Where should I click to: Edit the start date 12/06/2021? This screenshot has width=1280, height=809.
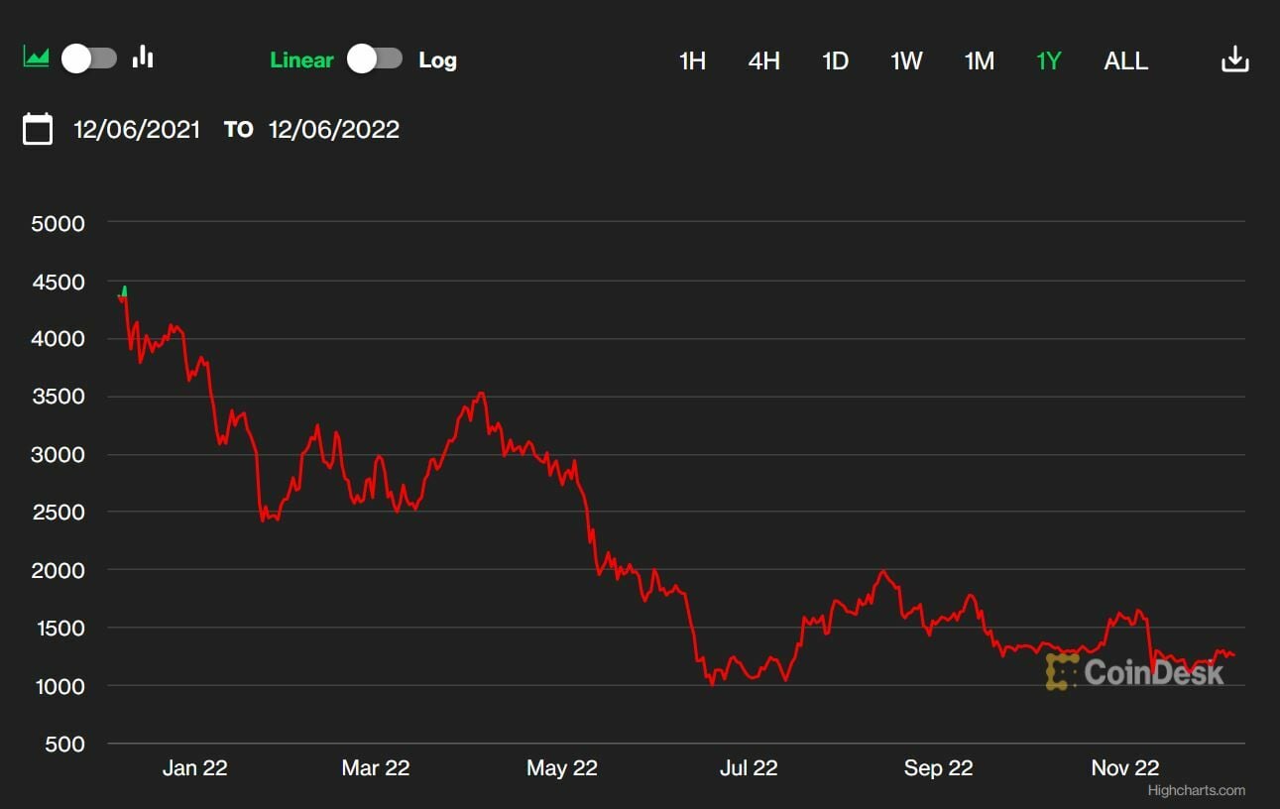click(137, 130)
